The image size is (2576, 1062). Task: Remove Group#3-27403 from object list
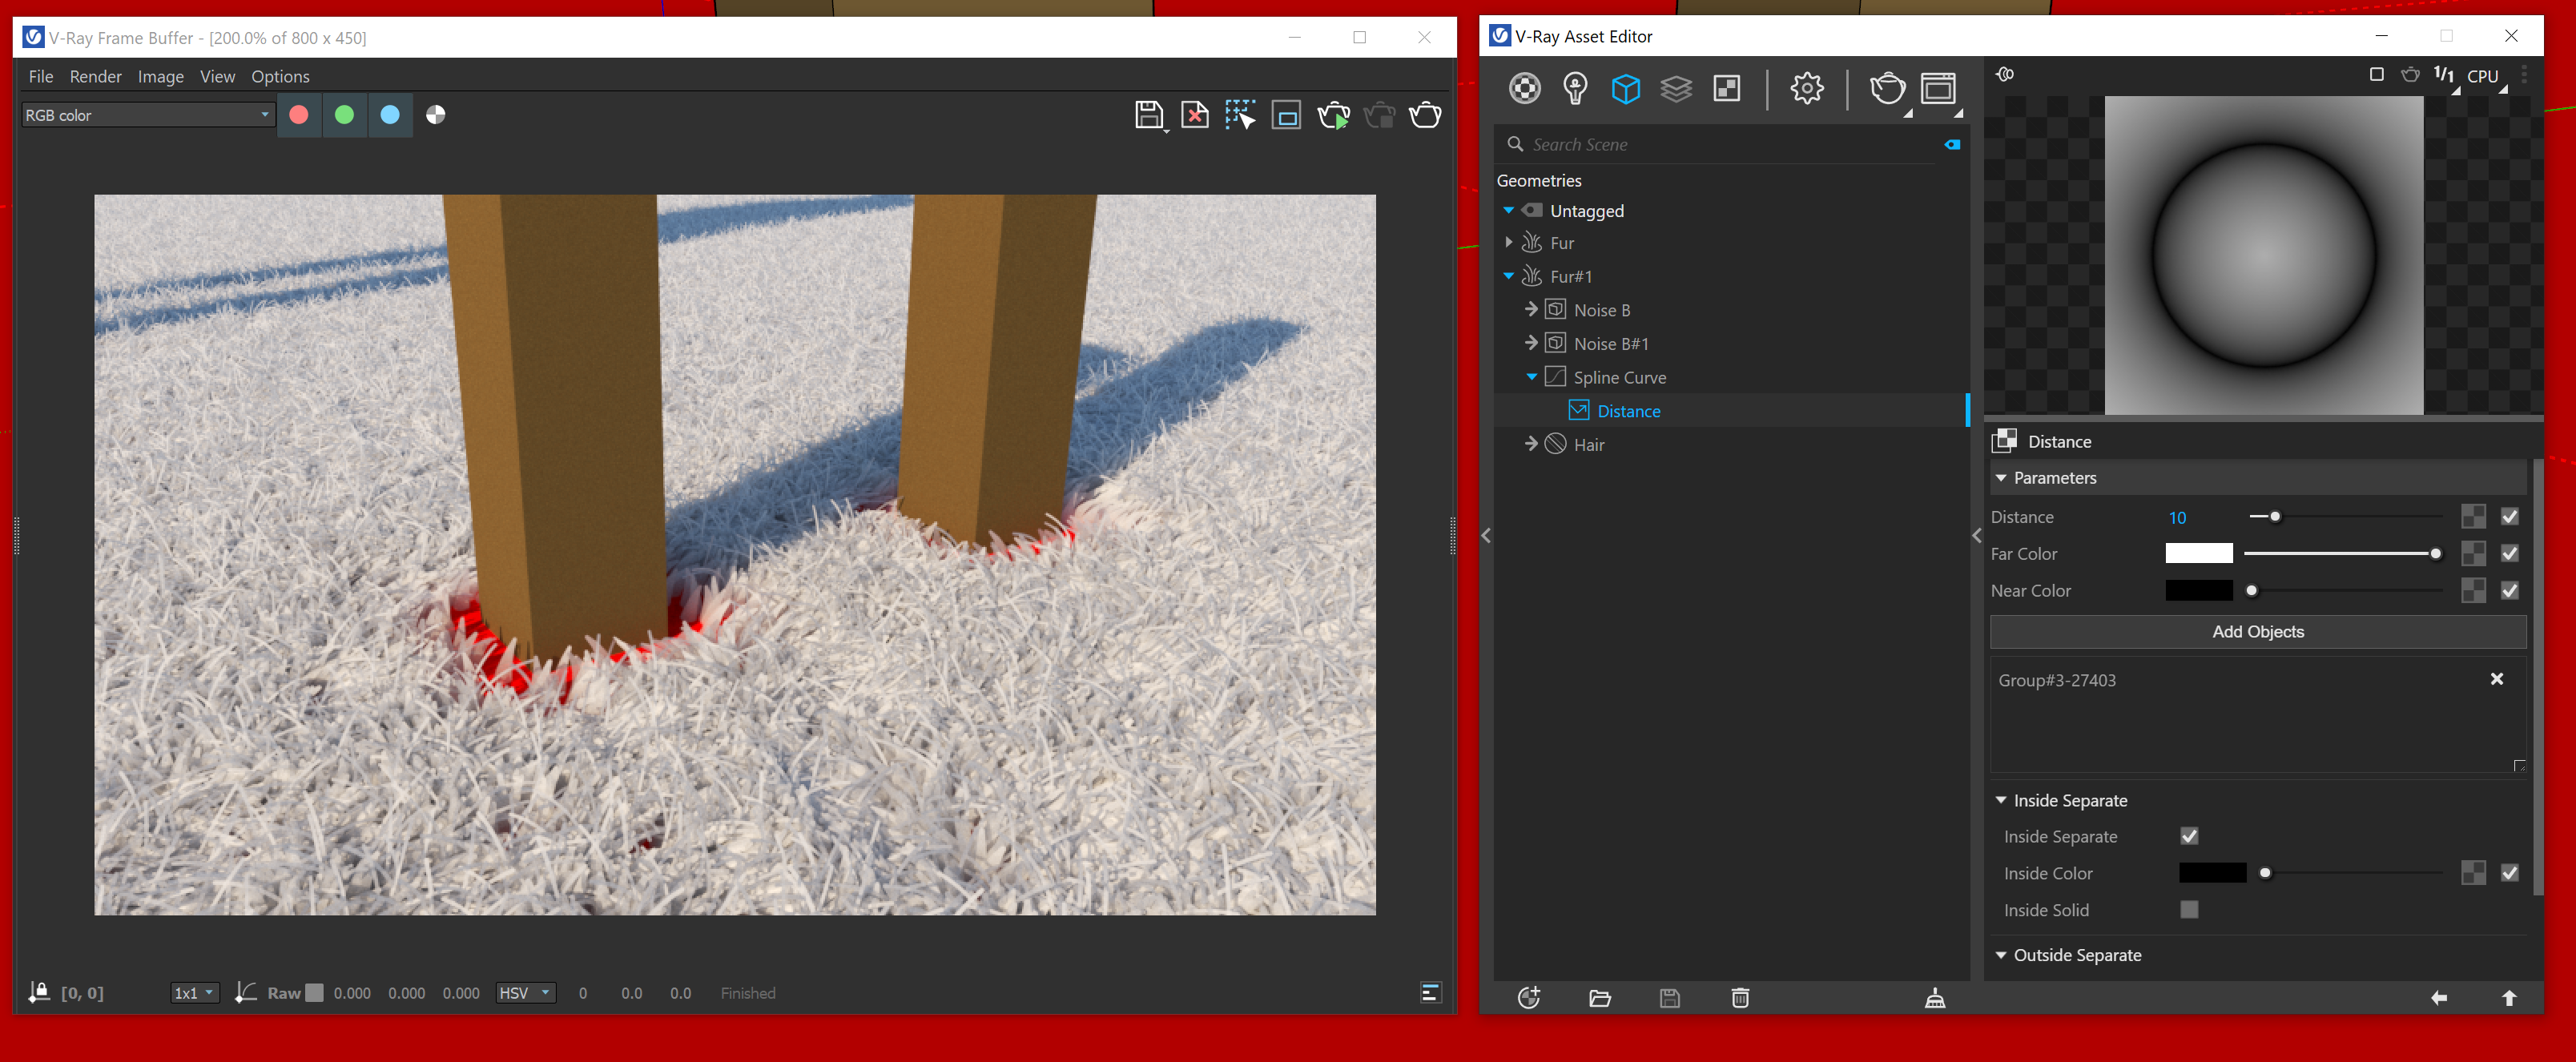2496,679
